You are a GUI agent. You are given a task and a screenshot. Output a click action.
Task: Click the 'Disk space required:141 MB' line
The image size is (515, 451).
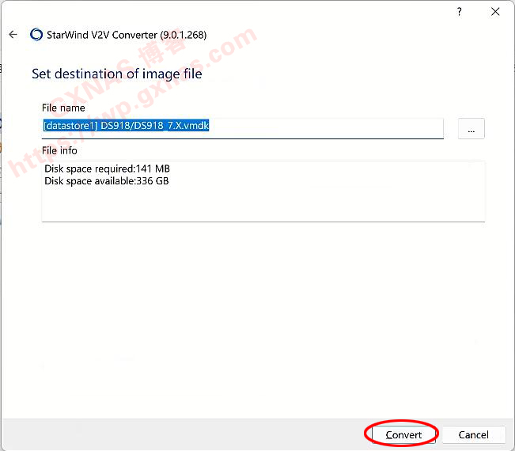pos(107,169)
